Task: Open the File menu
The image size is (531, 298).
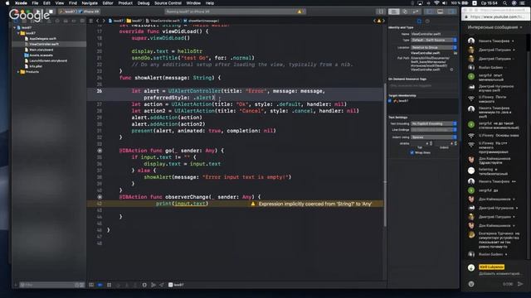Action: (x=35, y=3)
